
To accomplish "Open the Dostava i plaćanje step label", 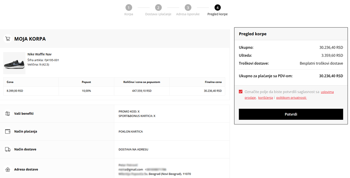I will (158, 14).
